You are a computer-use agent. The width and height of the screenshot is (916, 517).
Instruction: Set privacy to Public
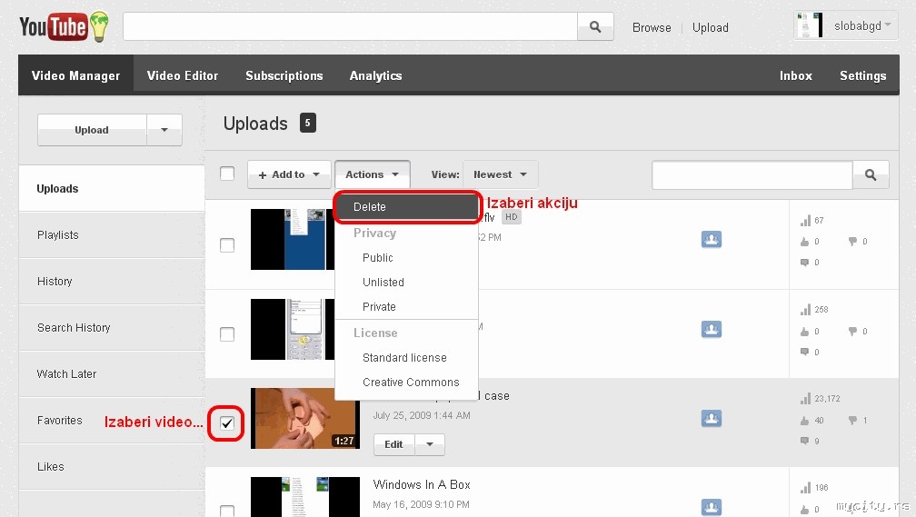coord(377,258)
